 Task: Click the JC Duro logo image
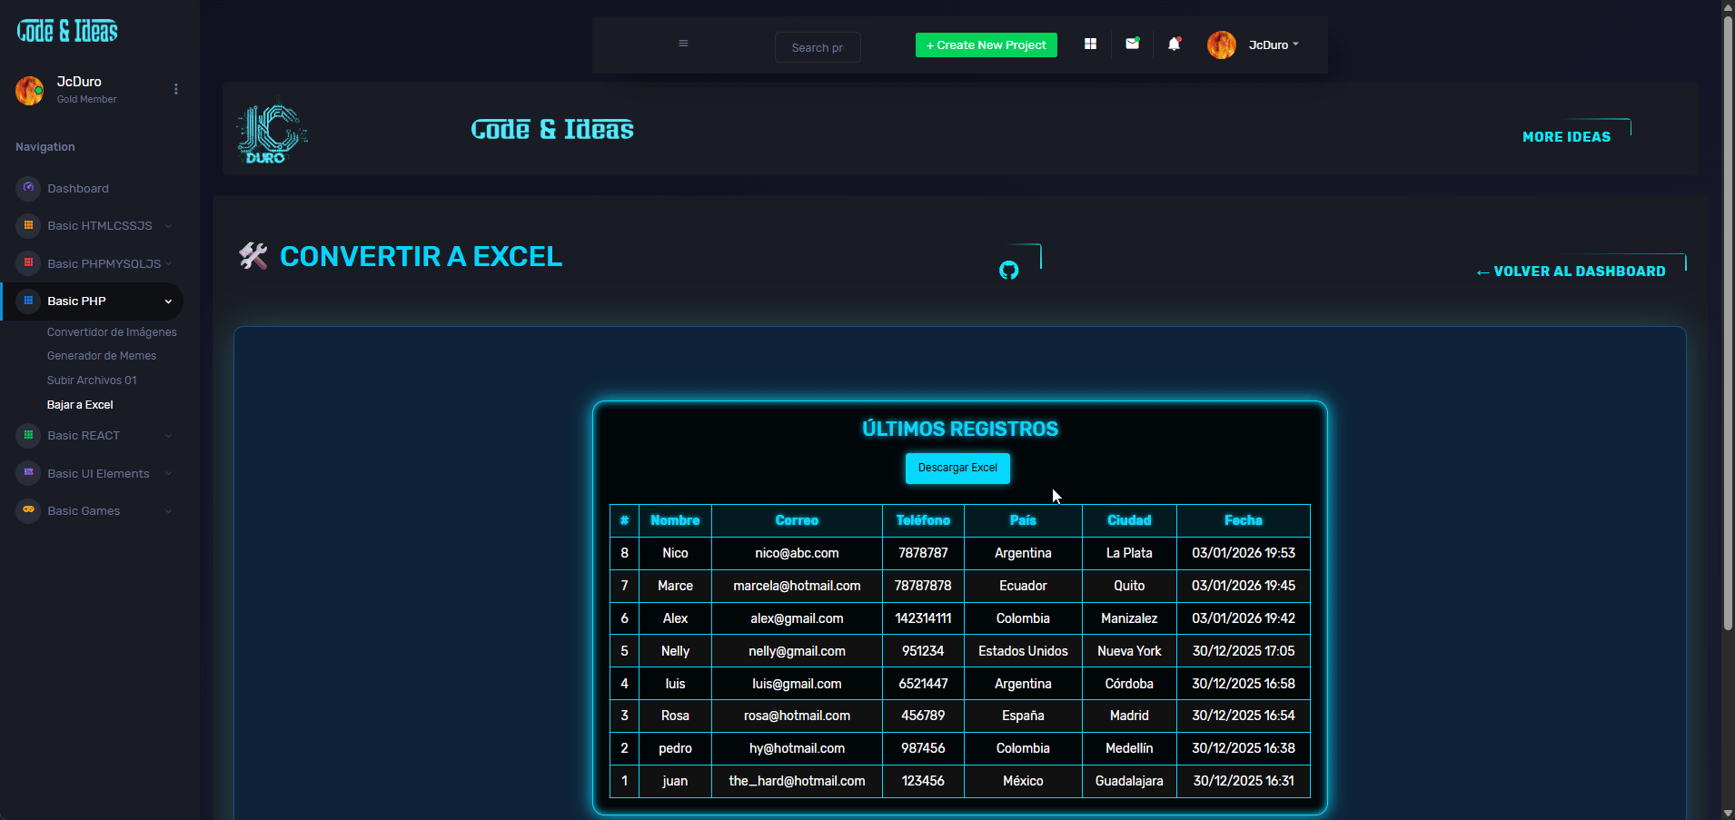click(x=272, y=133)
